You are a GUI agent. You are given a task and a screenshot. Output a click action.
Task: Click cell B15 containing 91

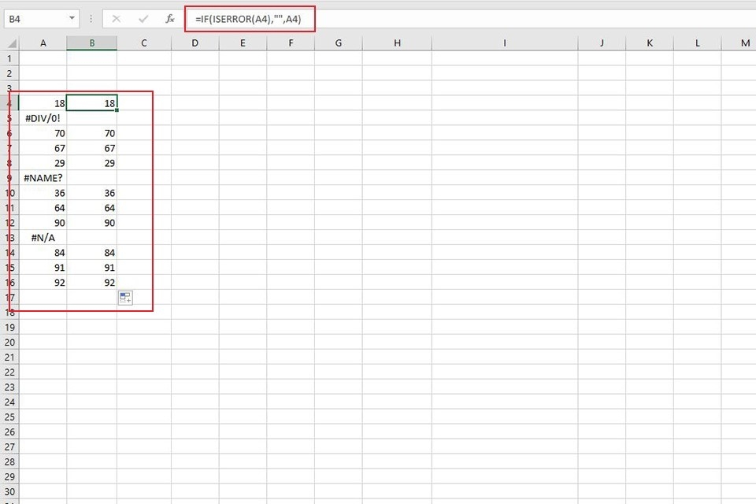91,268
